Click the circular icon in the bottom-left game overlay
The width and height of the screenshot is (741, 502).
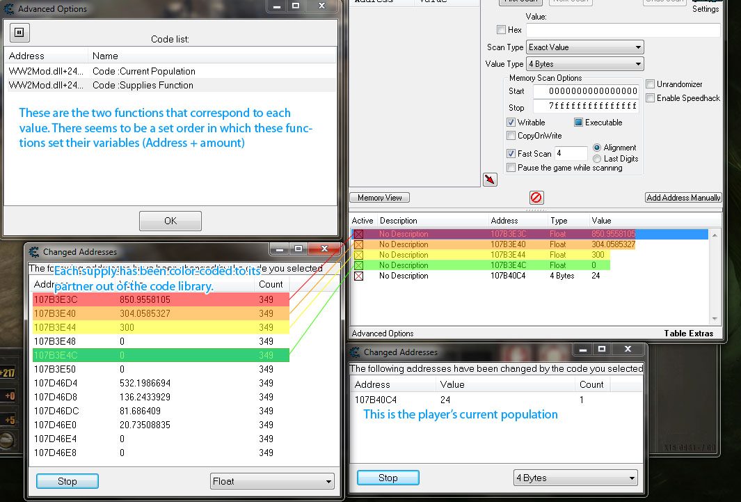tap(6, 441)
